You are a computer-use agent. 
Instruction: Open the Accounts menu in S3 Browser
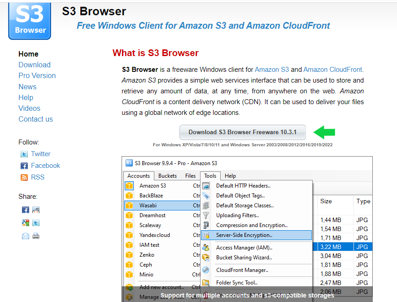(139, 176)
